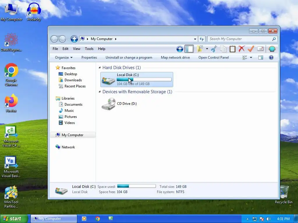The image size is (298, 223).
Task: Click the Microsoft Visual C# desktop shortcut
Action: (11, 136)
